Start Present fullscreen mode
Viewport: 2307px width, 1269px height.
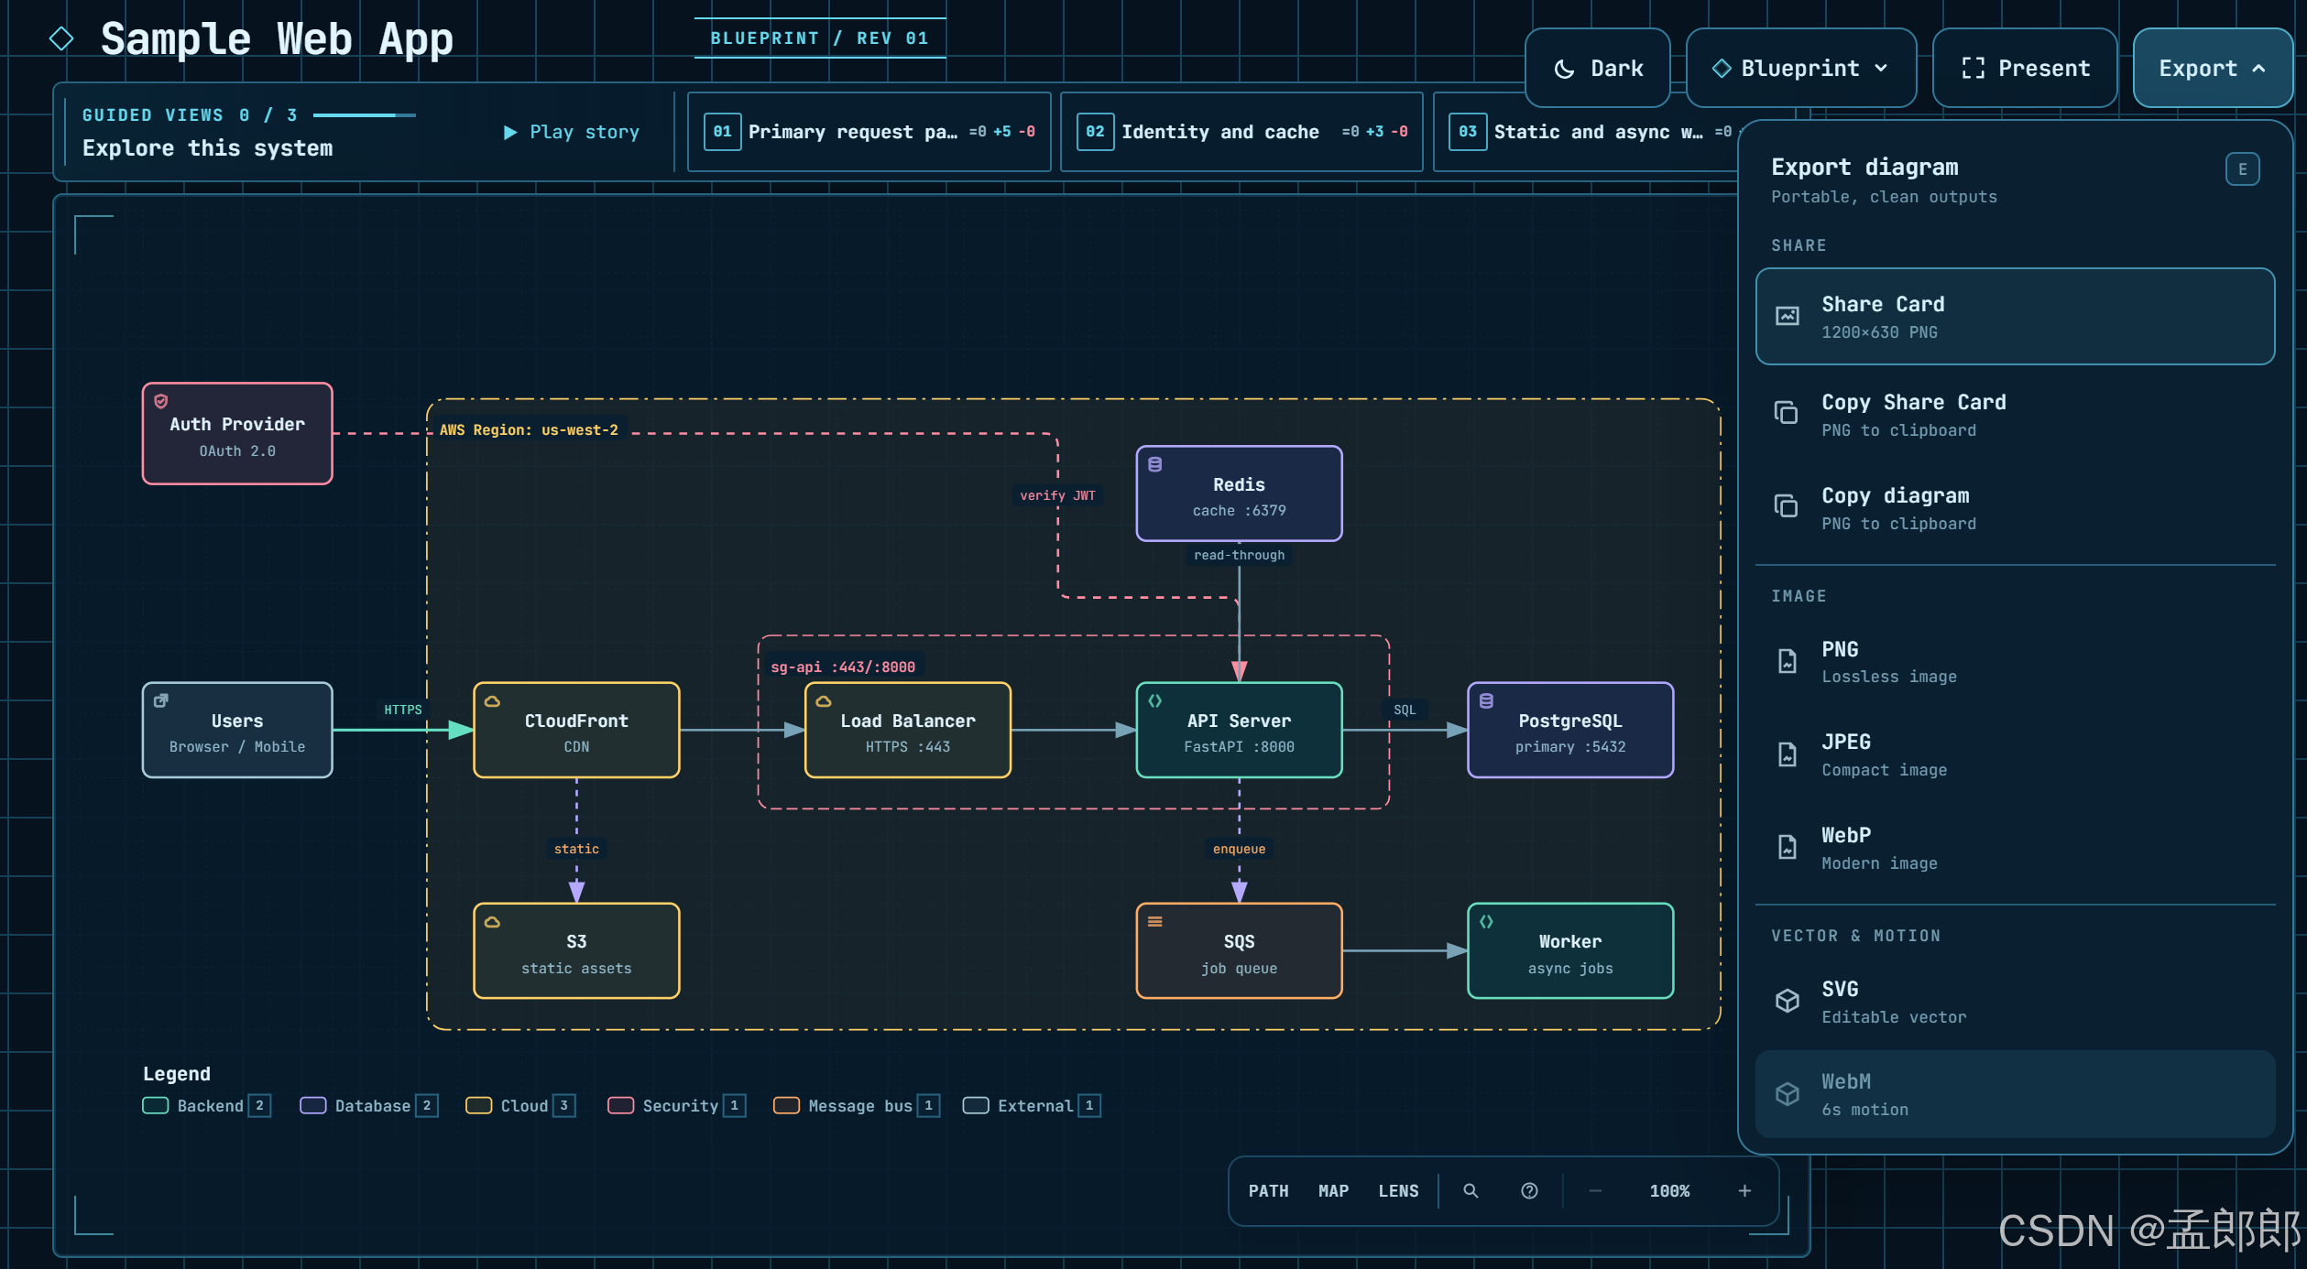coord(2025,68)
